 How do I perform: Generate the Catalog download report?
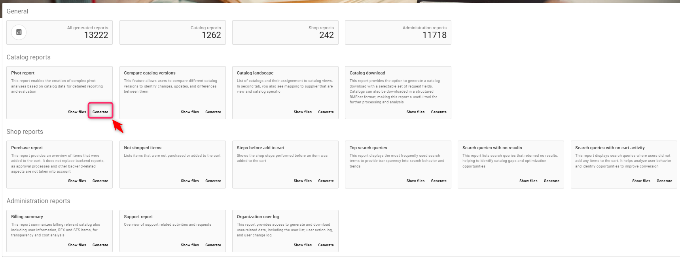[438, 112]
